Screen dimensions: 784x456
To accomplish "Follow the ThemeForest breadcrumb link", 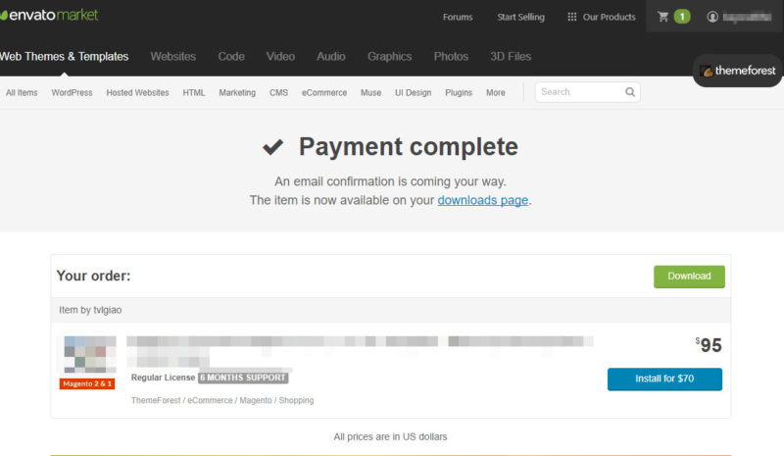I will click(156, 400).
